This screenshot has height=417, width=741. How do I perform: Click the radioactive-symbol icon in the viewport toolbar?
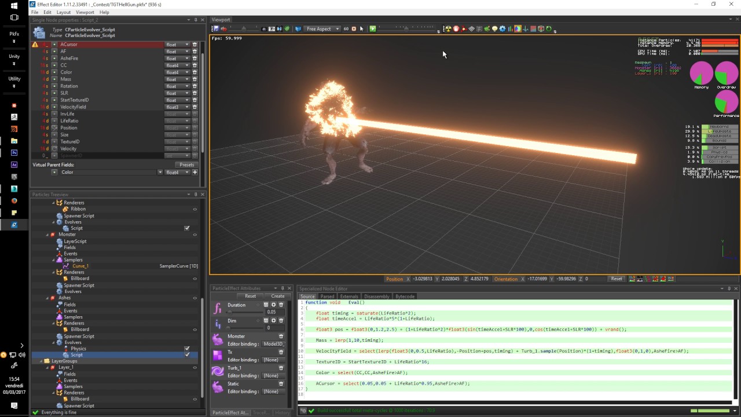[447, 29]
